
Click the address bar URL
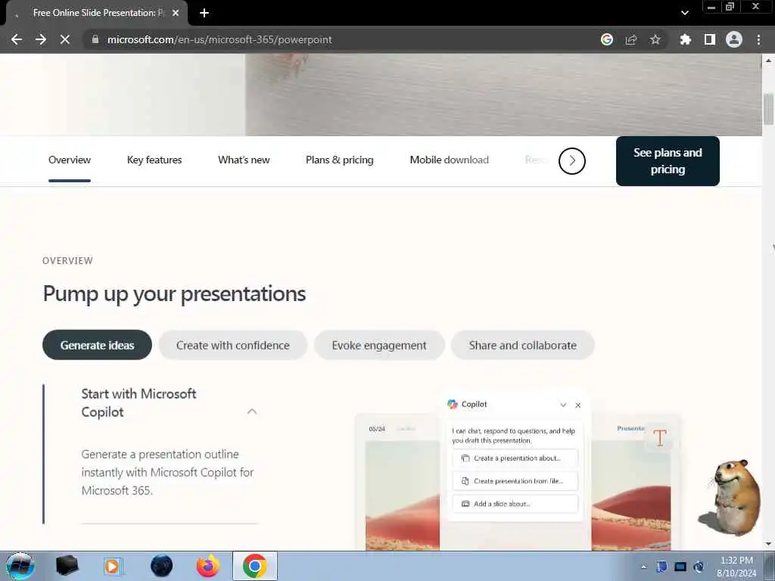(x=219, y=39)
